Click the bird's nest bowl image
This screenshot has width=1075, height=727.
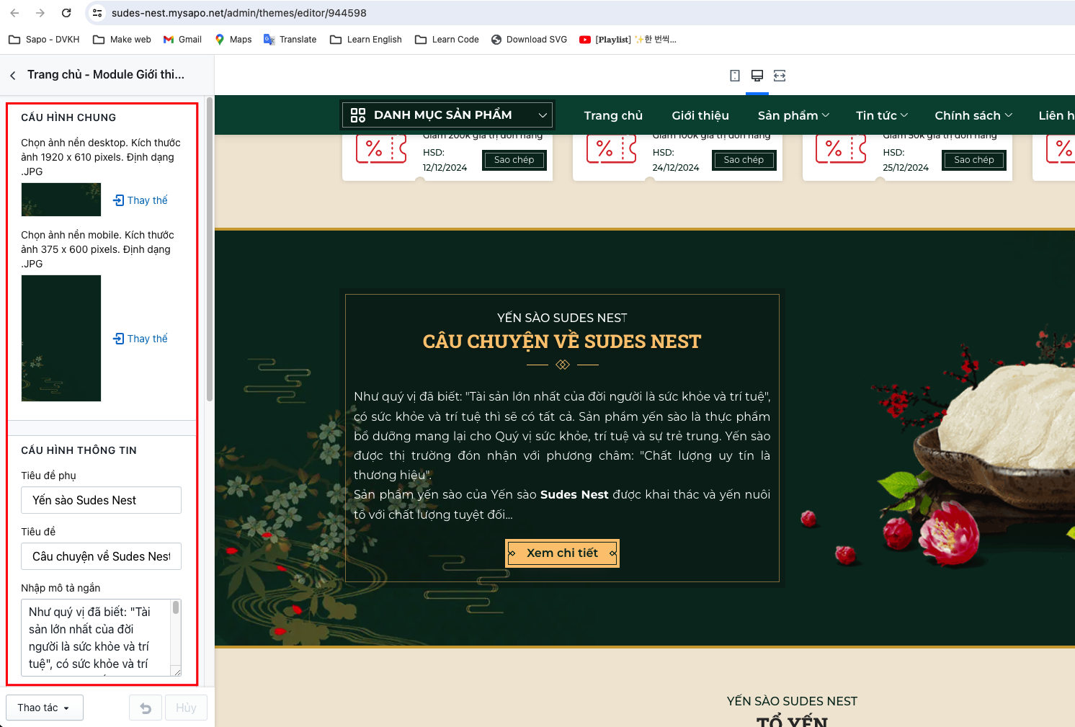(x=994, y=440)
